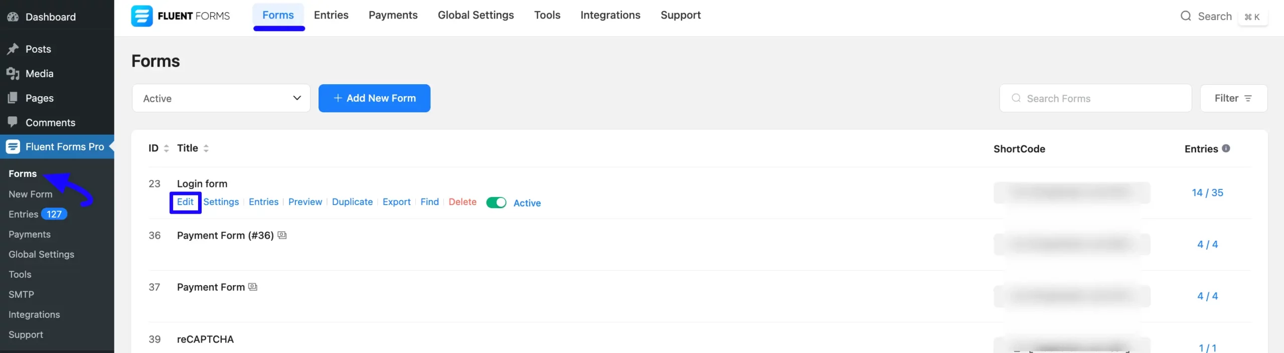Click the payment icon beside Payment Form (#36)
Viewport: 1284px width, 353px height.
click(282, 235)
